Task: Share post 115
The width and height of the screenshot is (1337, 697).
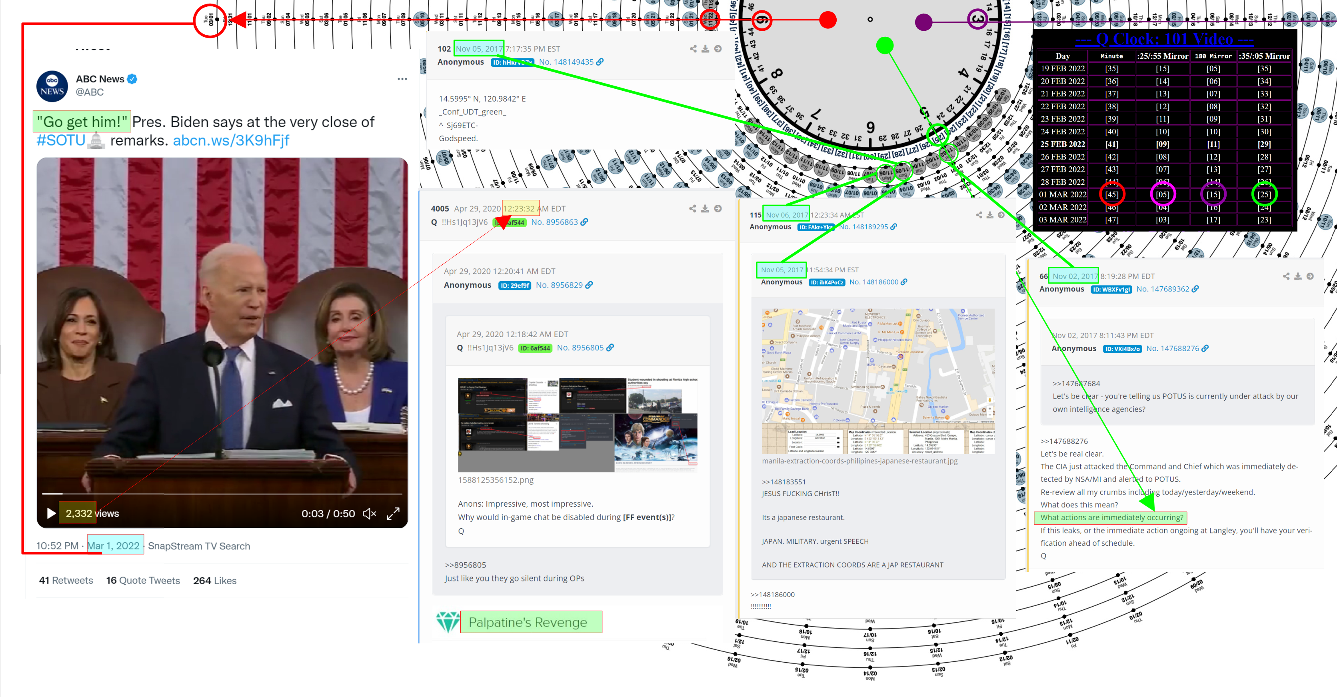Action: tap(979, 215)
